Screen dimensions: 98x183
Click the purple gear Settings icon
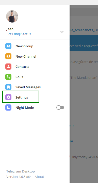[8, 97]
